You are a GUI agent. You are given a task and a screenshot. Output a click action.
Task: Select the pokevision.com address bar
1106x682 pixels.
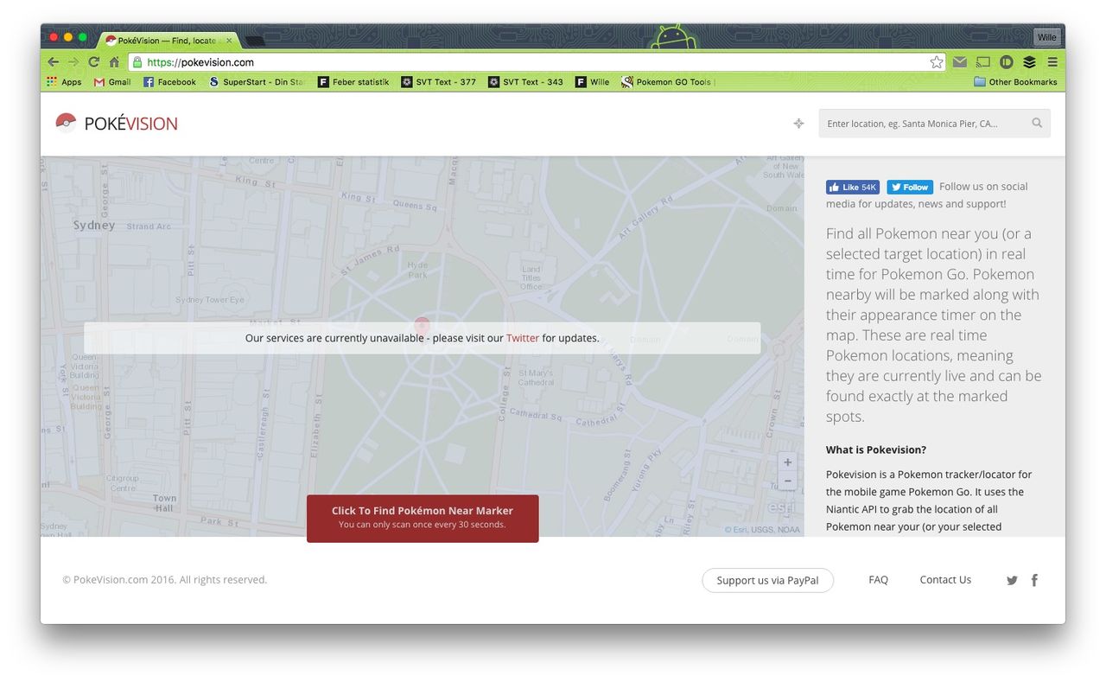(537, 62)
